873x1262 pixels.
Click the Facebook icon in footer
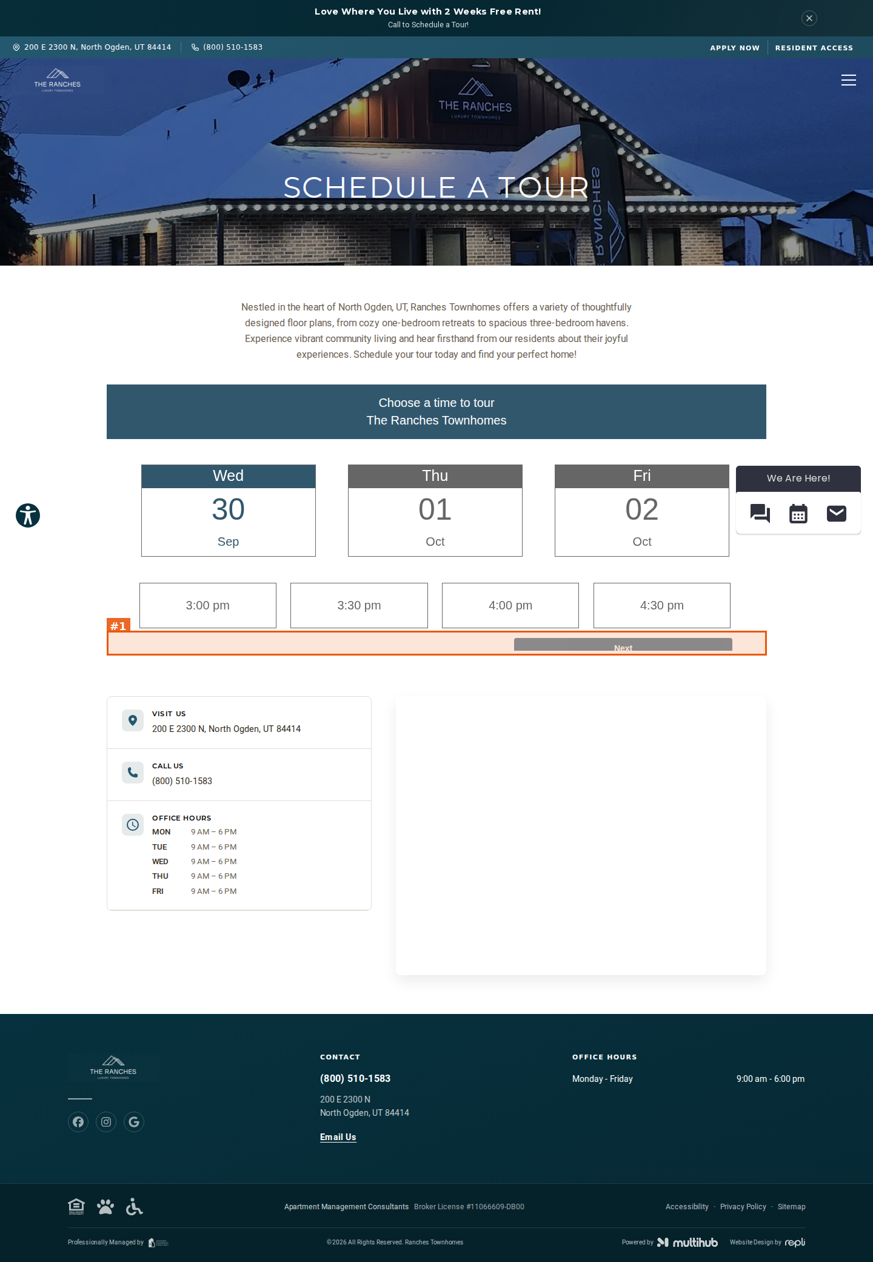coord(78,1122)
